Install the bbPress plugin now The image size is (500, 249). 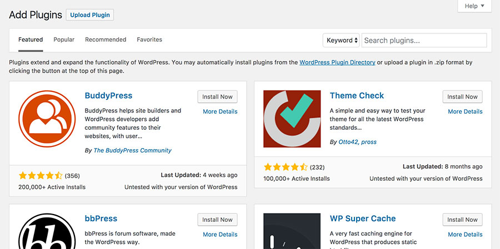click(x=217, y=220)
